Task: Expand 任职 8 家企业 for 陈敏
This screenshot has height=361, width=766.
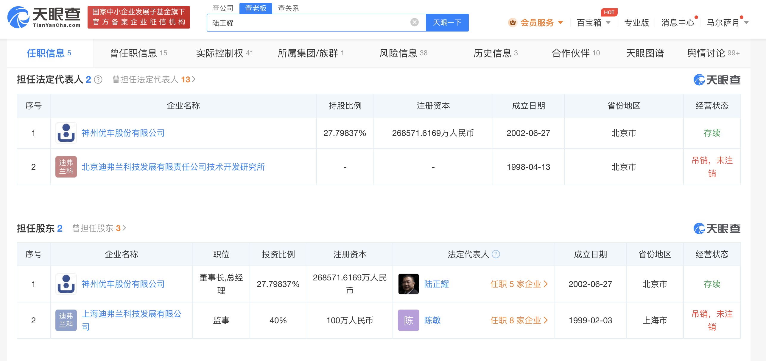Action: (x=519, y=320)
